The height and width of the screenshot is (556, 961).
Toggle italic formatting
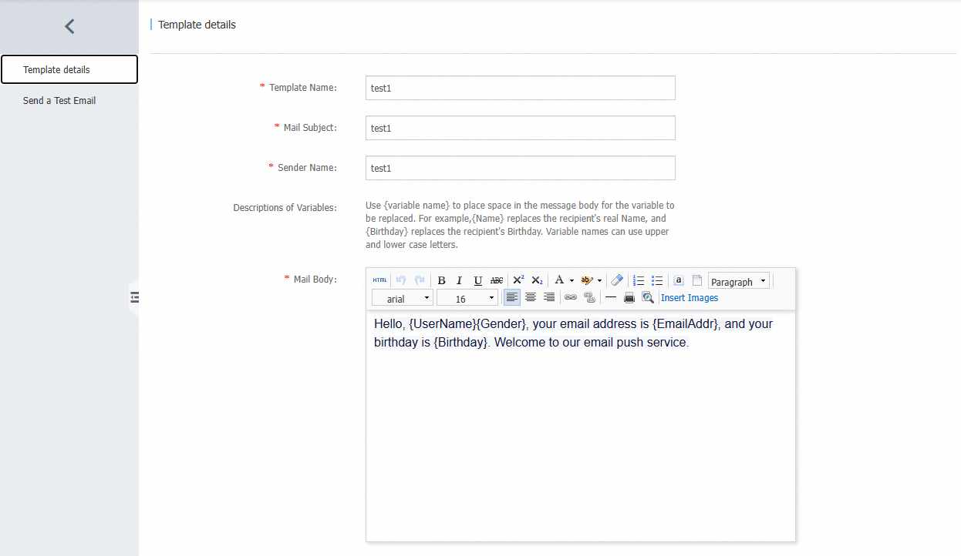(x=460, y=280)
